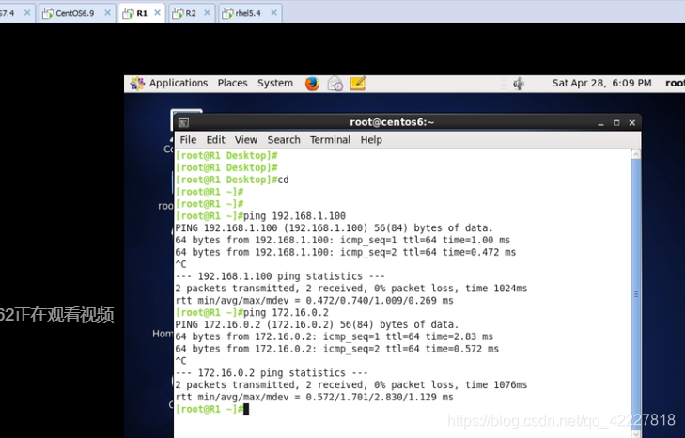
Task: Click the line ending 'time 1076ms'
Action: click(x=351, y=385)
